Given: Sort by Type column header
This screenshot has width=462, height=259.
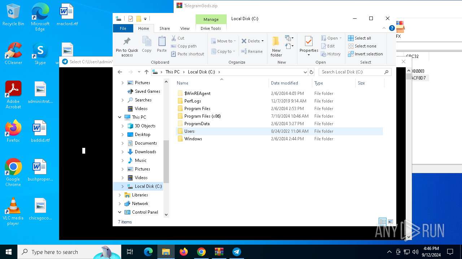Looking at the screenshot, I should (334, 83).
